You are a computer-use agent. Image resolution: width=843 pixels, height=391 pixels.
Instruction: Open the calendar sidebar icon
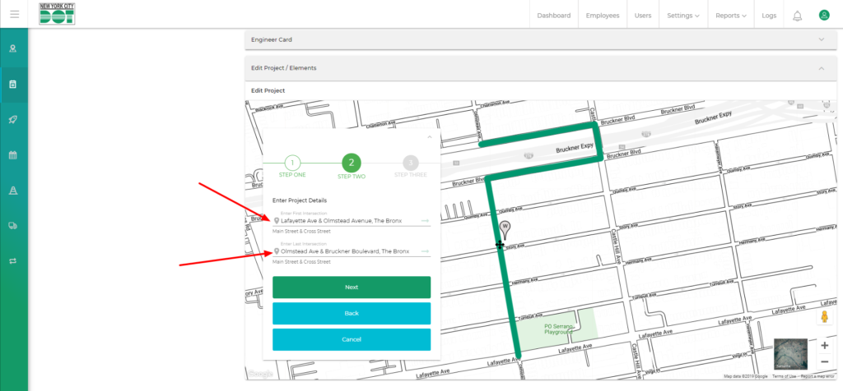tap(13, 154)
